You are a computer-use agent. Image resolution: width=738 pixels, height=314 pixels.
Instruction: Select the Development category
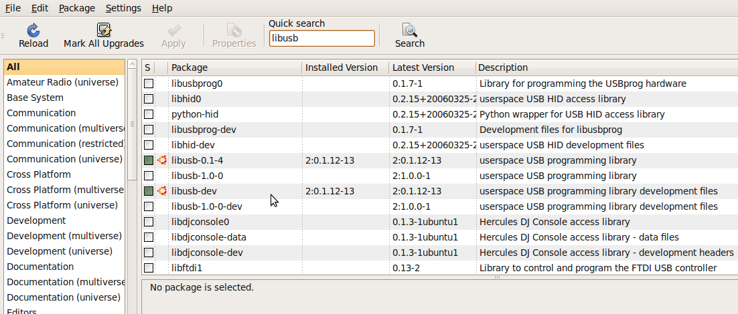coord(64,220)
